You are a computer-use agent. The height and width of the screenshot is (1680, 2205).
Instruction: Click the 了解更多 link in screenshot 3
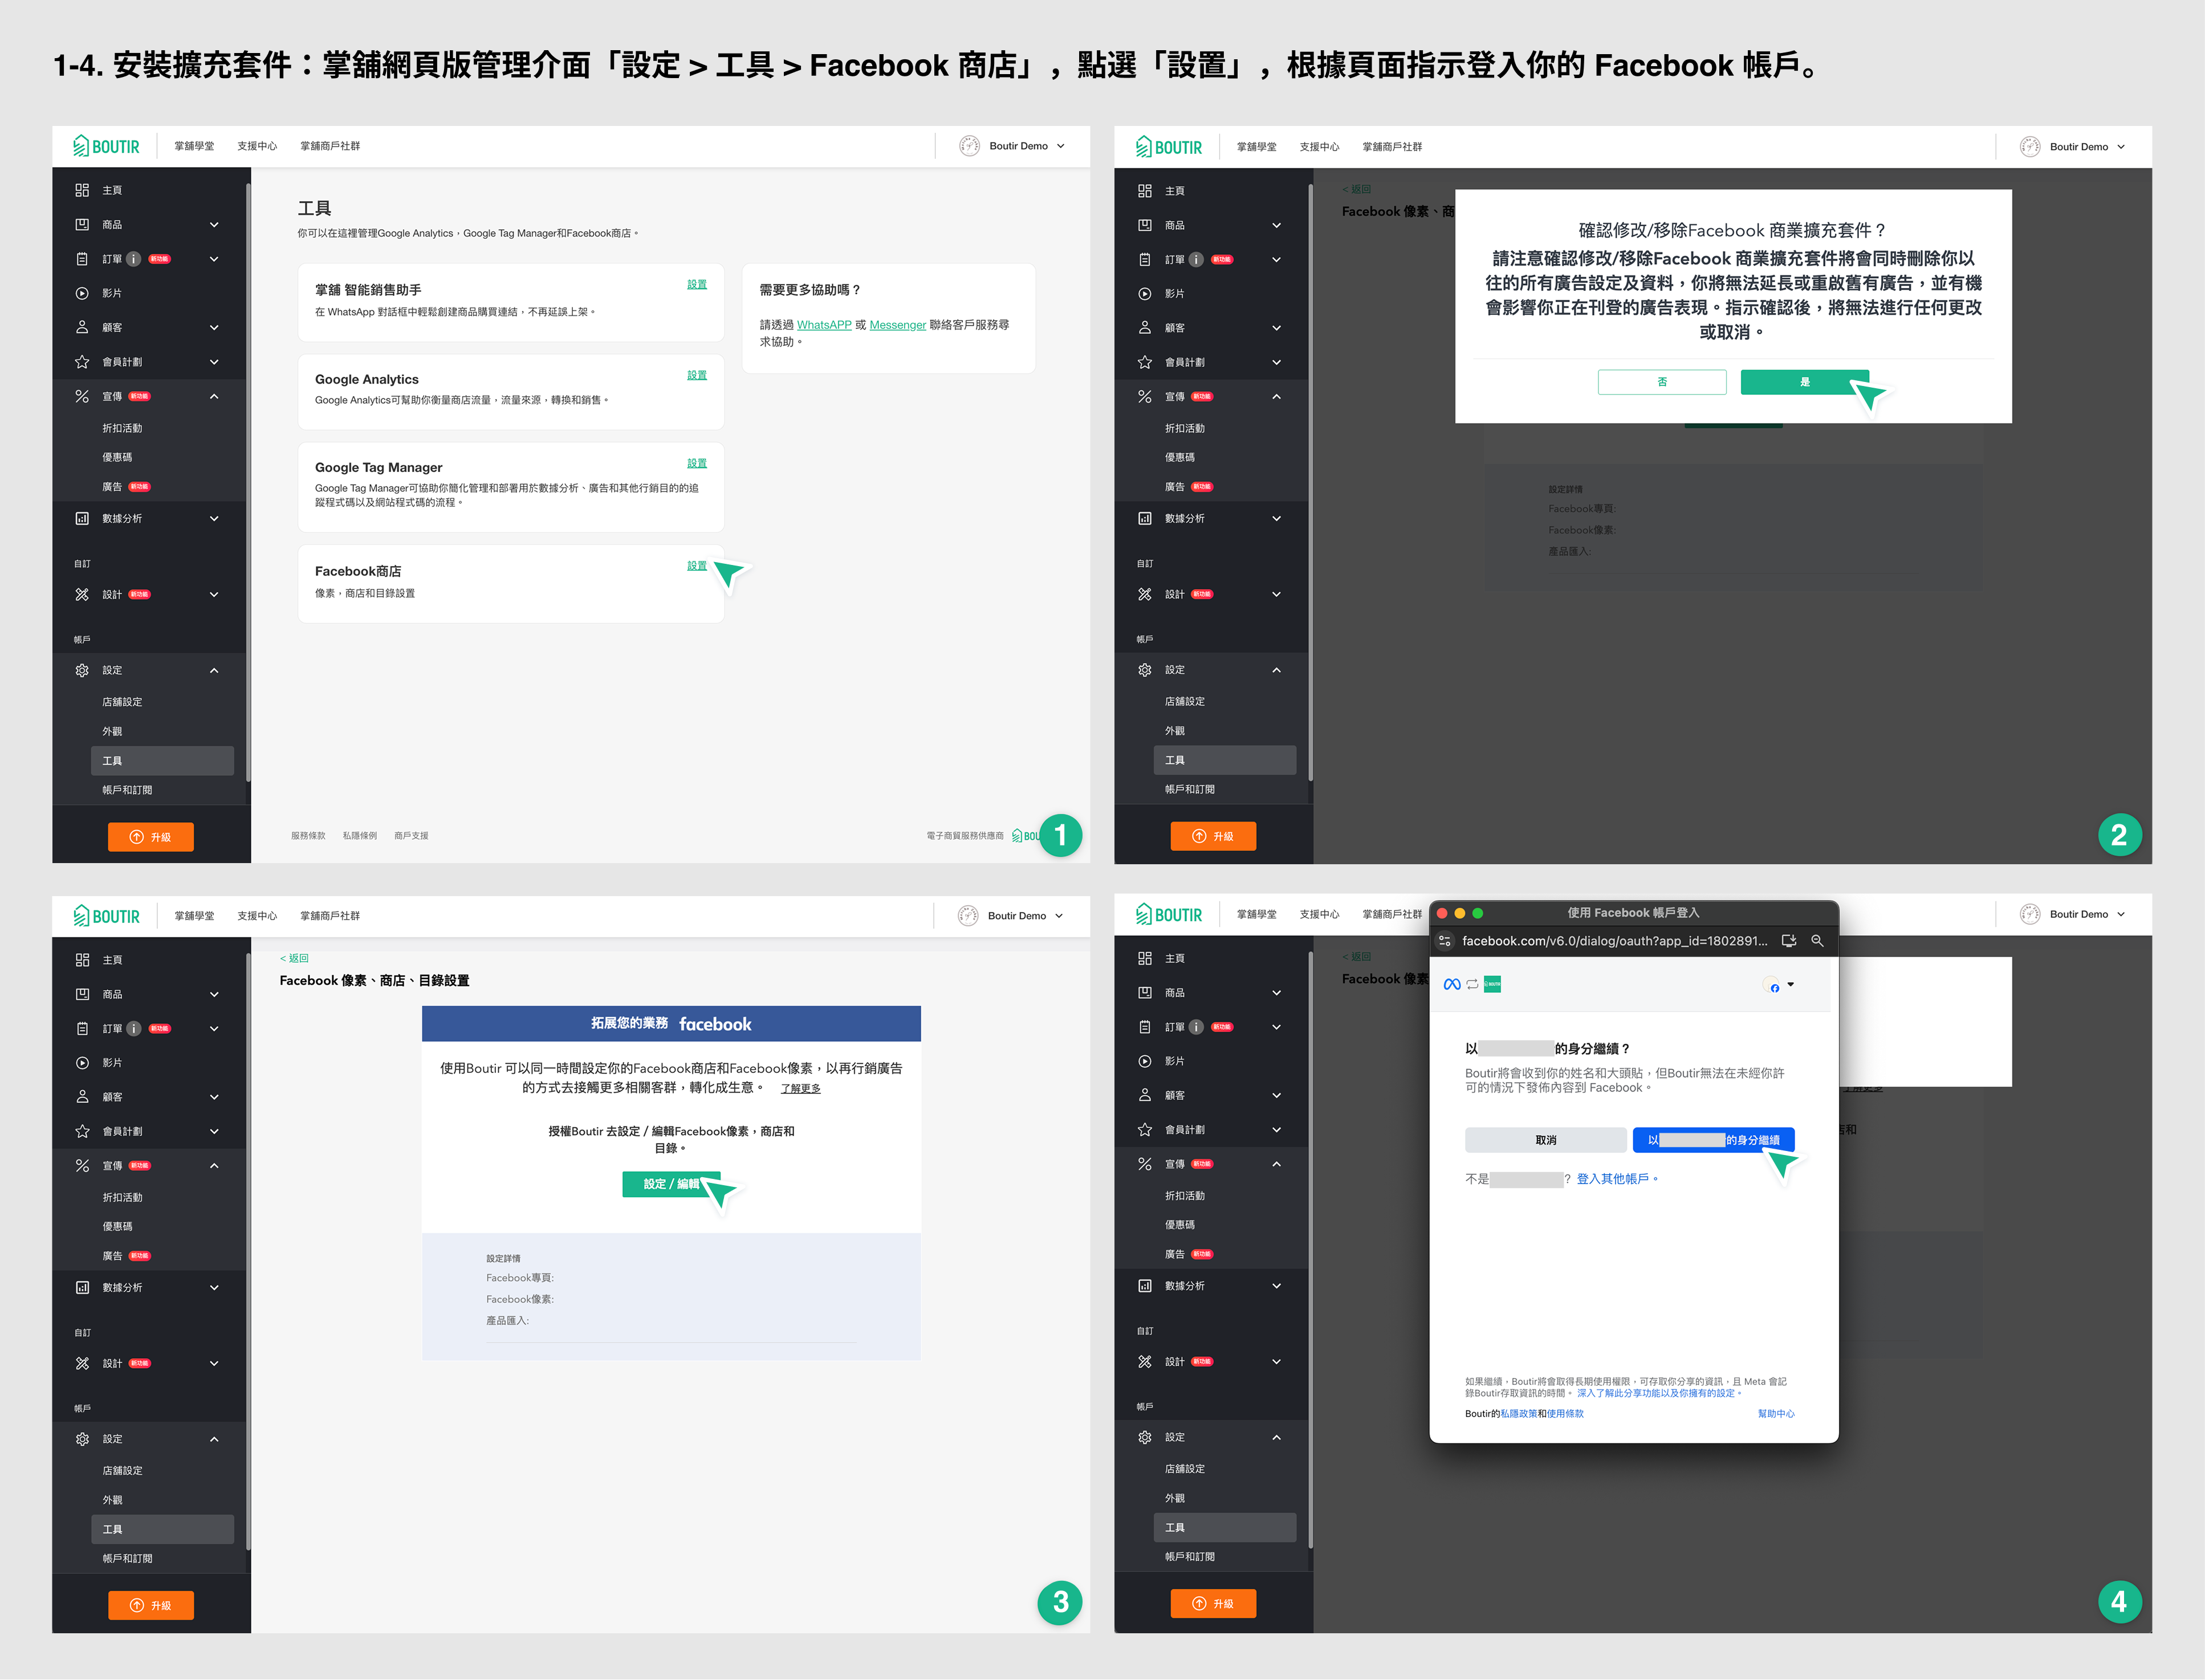click(x=800, y=1088)
